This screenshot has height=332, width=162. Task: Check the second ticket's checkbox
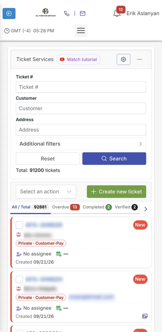click(x=19, y=279)
